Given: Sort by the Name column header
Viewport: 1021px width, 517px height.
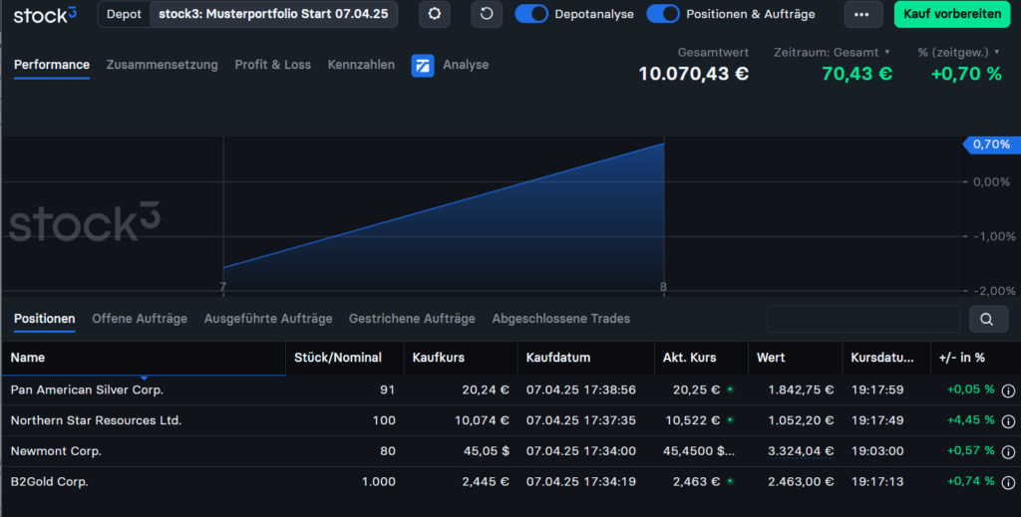Looking at the screenshot, I should point(144,358).
